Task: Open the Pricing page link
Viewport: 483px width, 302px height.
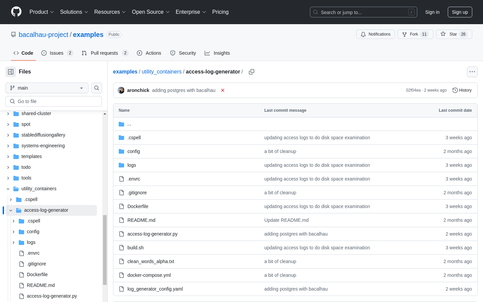Action: click(220, 12)
